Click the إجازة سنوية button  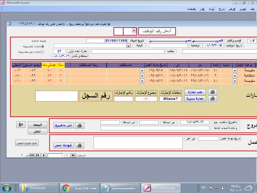click(195, 99)
